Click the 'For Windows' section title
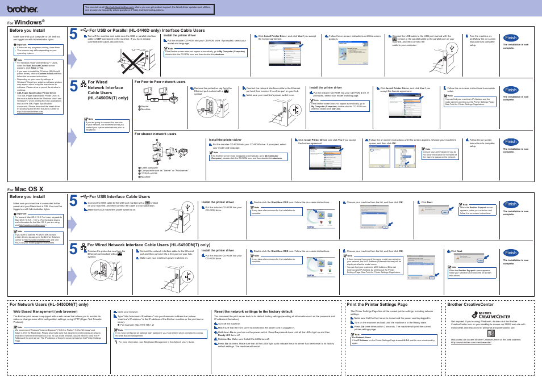 (x=26, y=23)
